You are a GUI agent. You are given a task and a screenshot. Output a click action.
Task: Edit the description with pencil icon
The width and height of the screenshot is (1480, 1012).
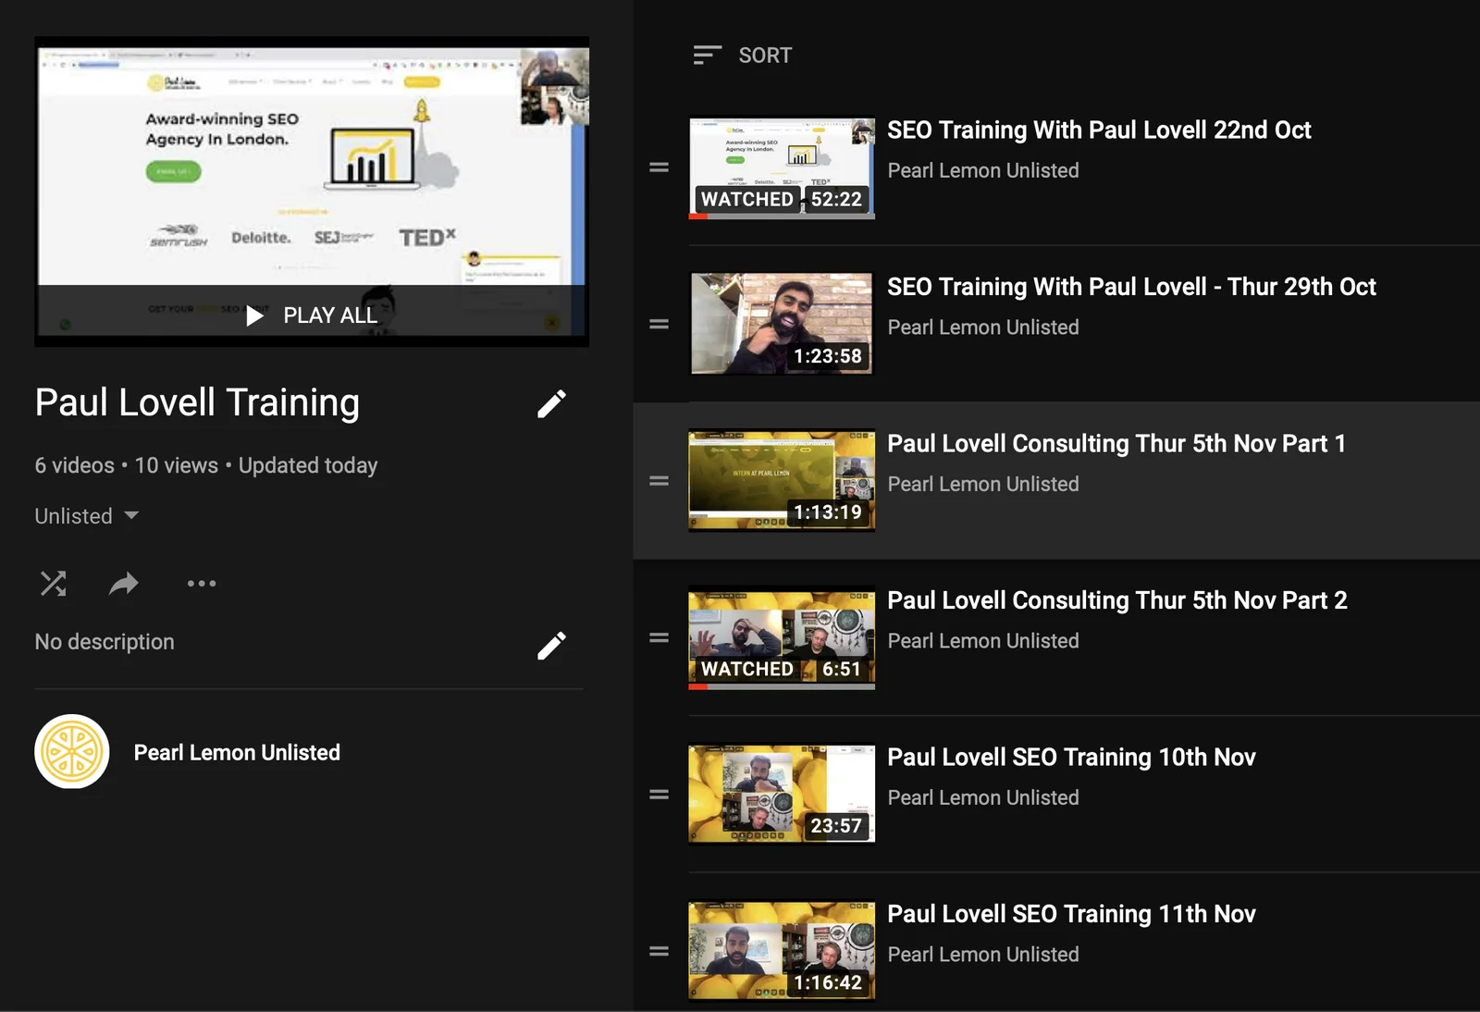pyautogui.click(x=551, y=646)
